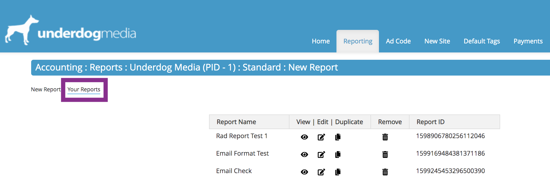Select the Email Format Test name
Image resolution: width=550 pixels, height=181 pixels.
click(242, 153)
